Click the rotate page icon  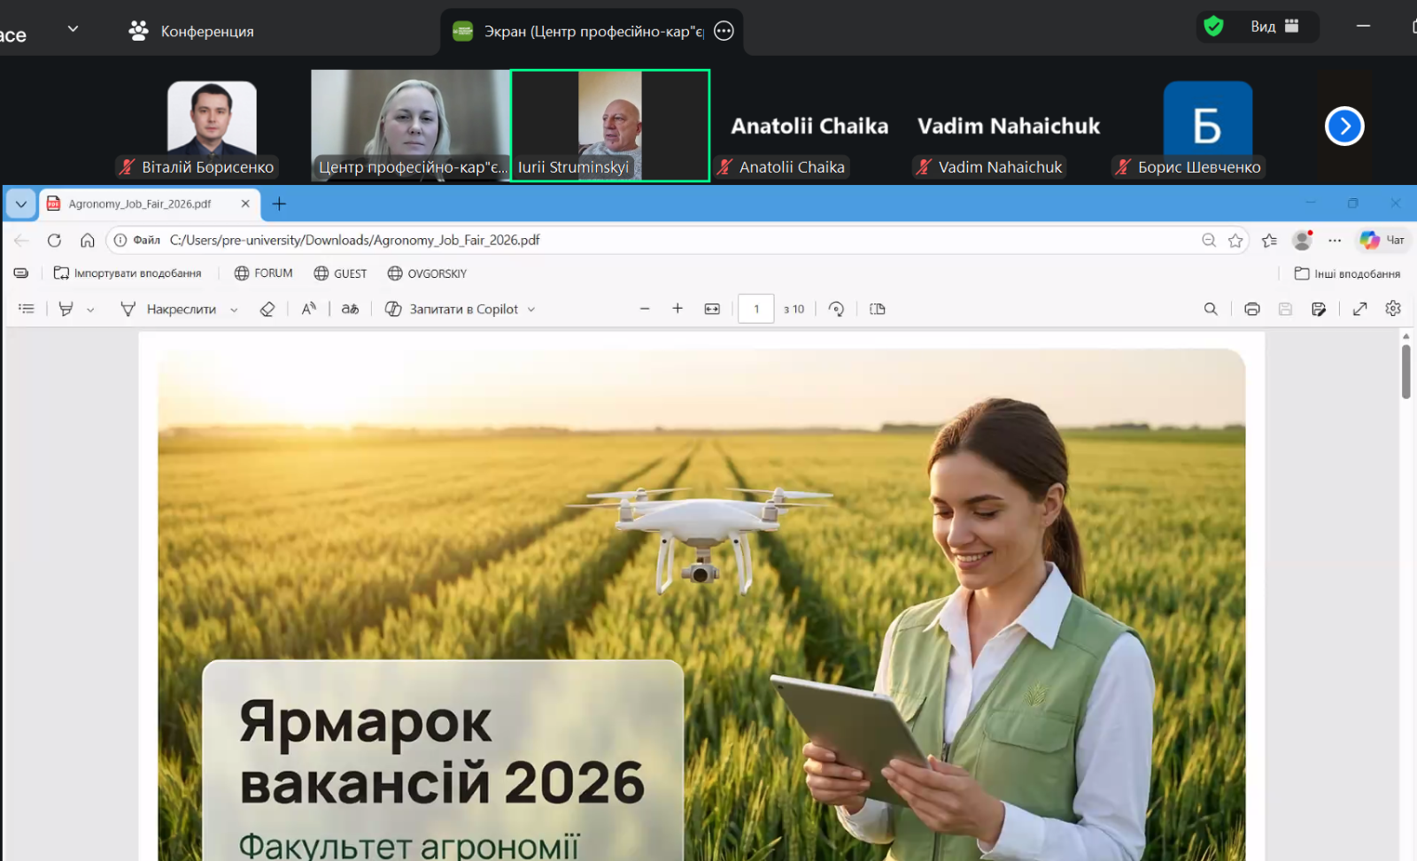836,309
